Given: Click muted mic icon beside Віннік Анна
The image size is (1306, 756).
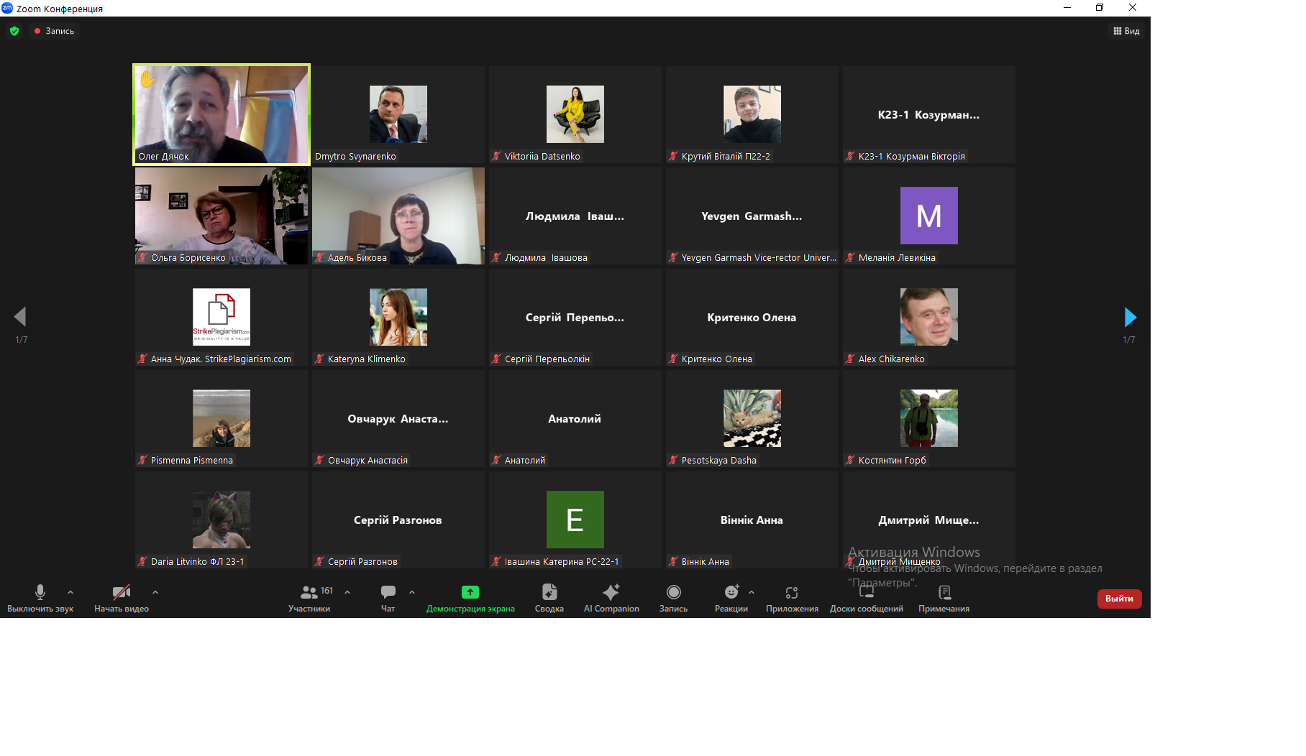Looking at the screenshot, I should point(673,561).
